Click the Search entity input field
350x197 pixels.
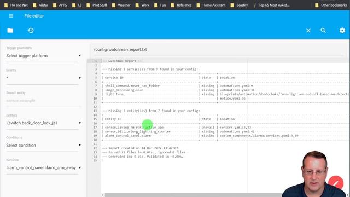44,101
